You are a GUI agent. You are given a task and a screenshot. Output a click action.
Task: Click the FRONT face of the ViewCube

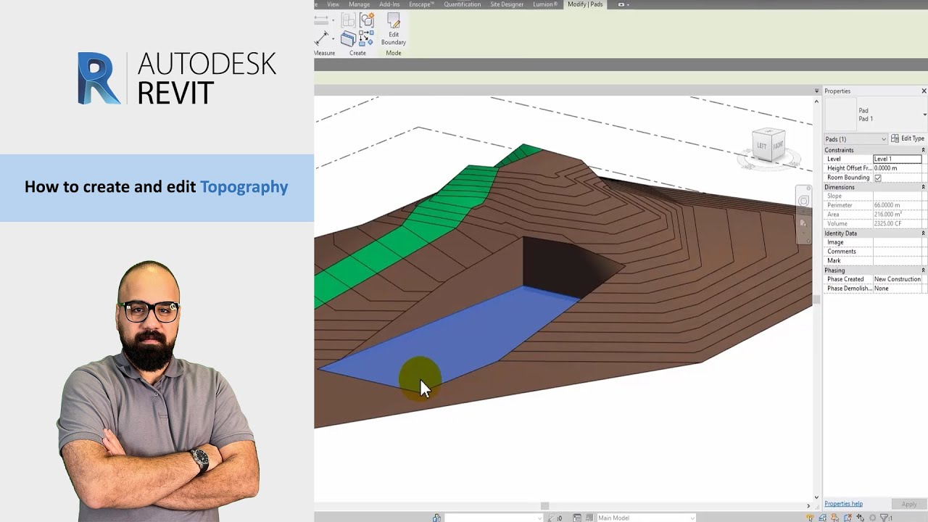[778, 145]
